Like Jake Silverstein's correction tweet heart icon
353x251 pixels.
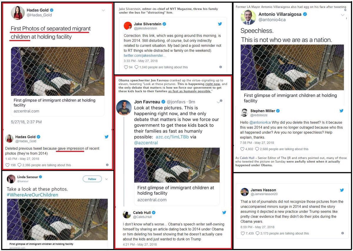[x=126, y=67]
